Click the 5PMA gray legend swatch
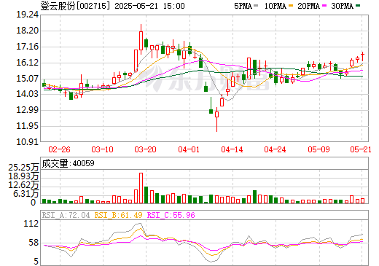Viewport: 379px width, 266px height. point(256,6)
